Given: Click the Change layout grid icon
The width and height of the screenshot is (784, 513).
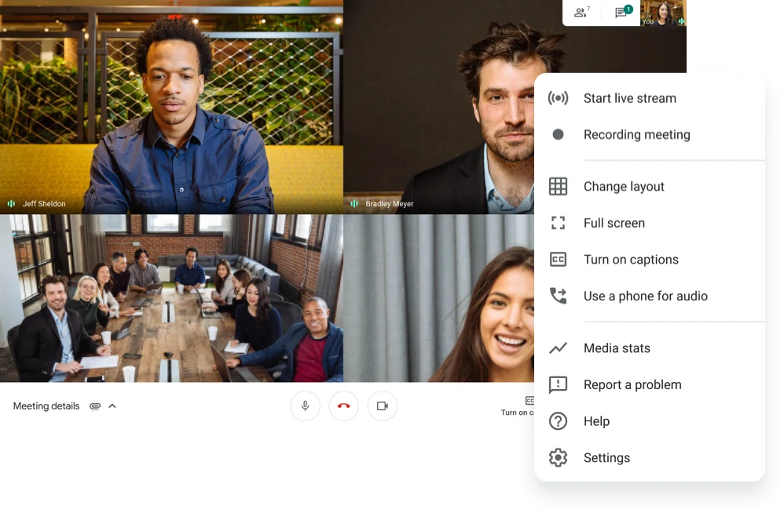Looking at the screenshot, I should tap(558, 186).
